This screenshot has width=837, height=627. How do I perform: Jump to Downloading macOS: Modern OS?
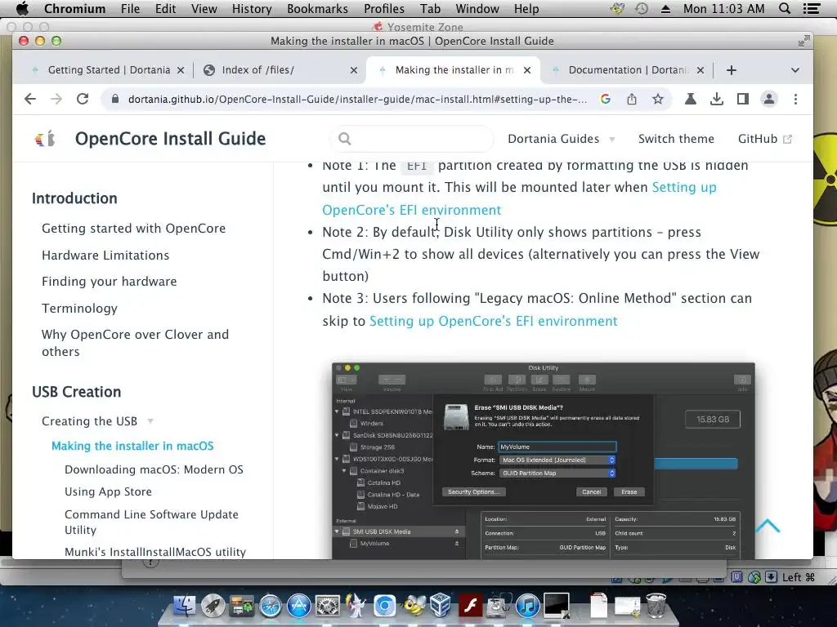pos(154,469)
